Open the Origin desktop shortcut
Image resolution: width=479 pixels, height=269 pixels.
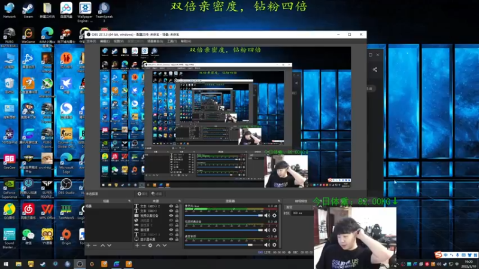(66, 237)
